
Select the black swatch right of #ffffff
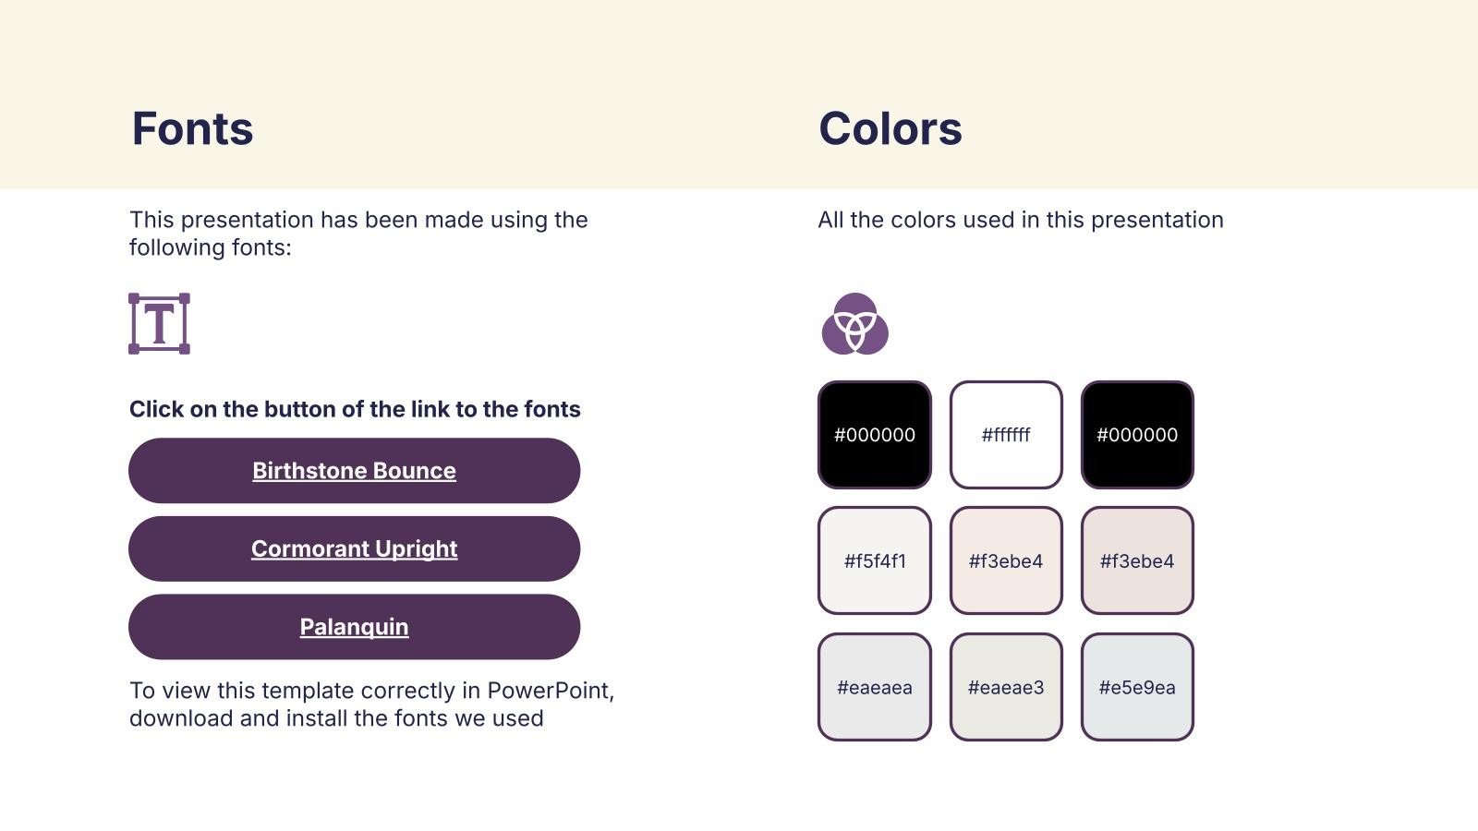click(1137, 435)
